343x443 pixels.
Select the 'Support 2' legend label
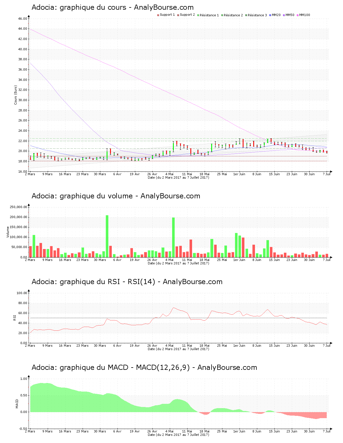coord(187,15)
